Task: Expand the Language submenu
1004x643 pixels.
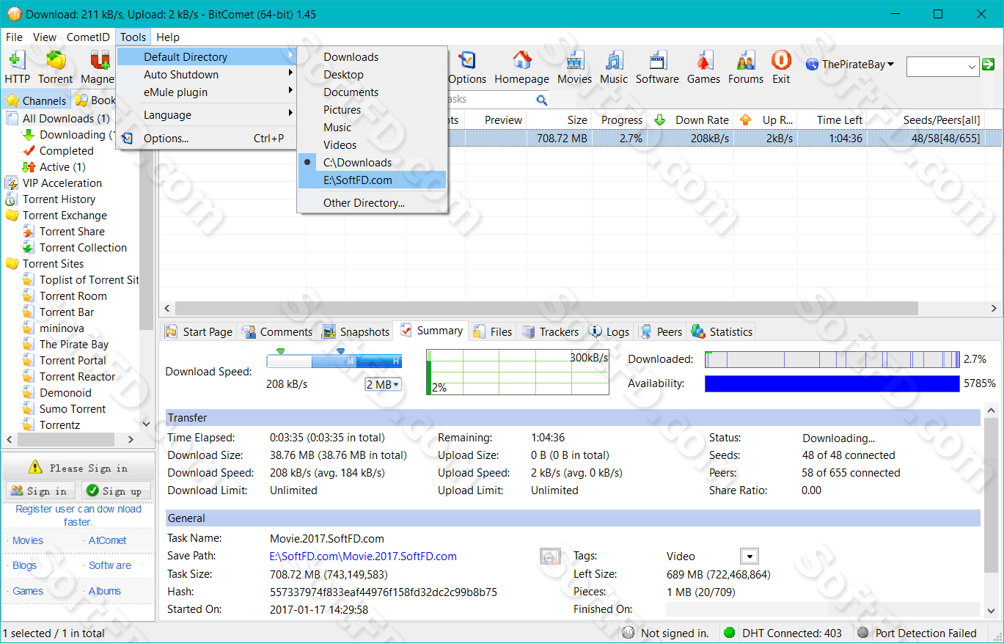Action: tap(208, 115)
